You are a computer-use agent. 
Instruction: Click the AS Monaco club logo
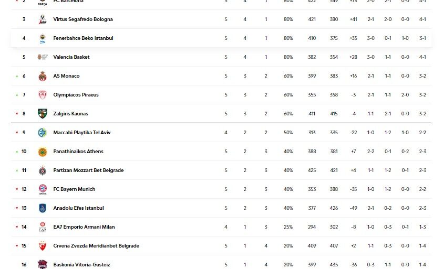[43, 76]
